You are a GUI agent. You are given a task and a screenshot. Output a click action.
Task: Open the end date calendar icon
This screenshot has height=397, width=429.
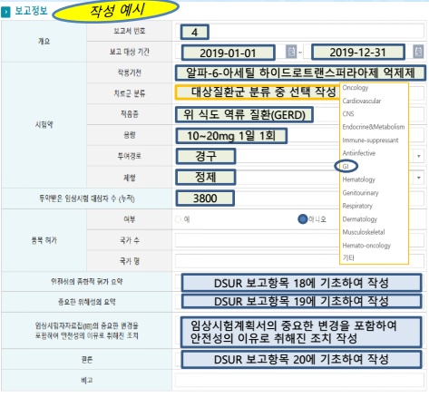coord(418,52)
